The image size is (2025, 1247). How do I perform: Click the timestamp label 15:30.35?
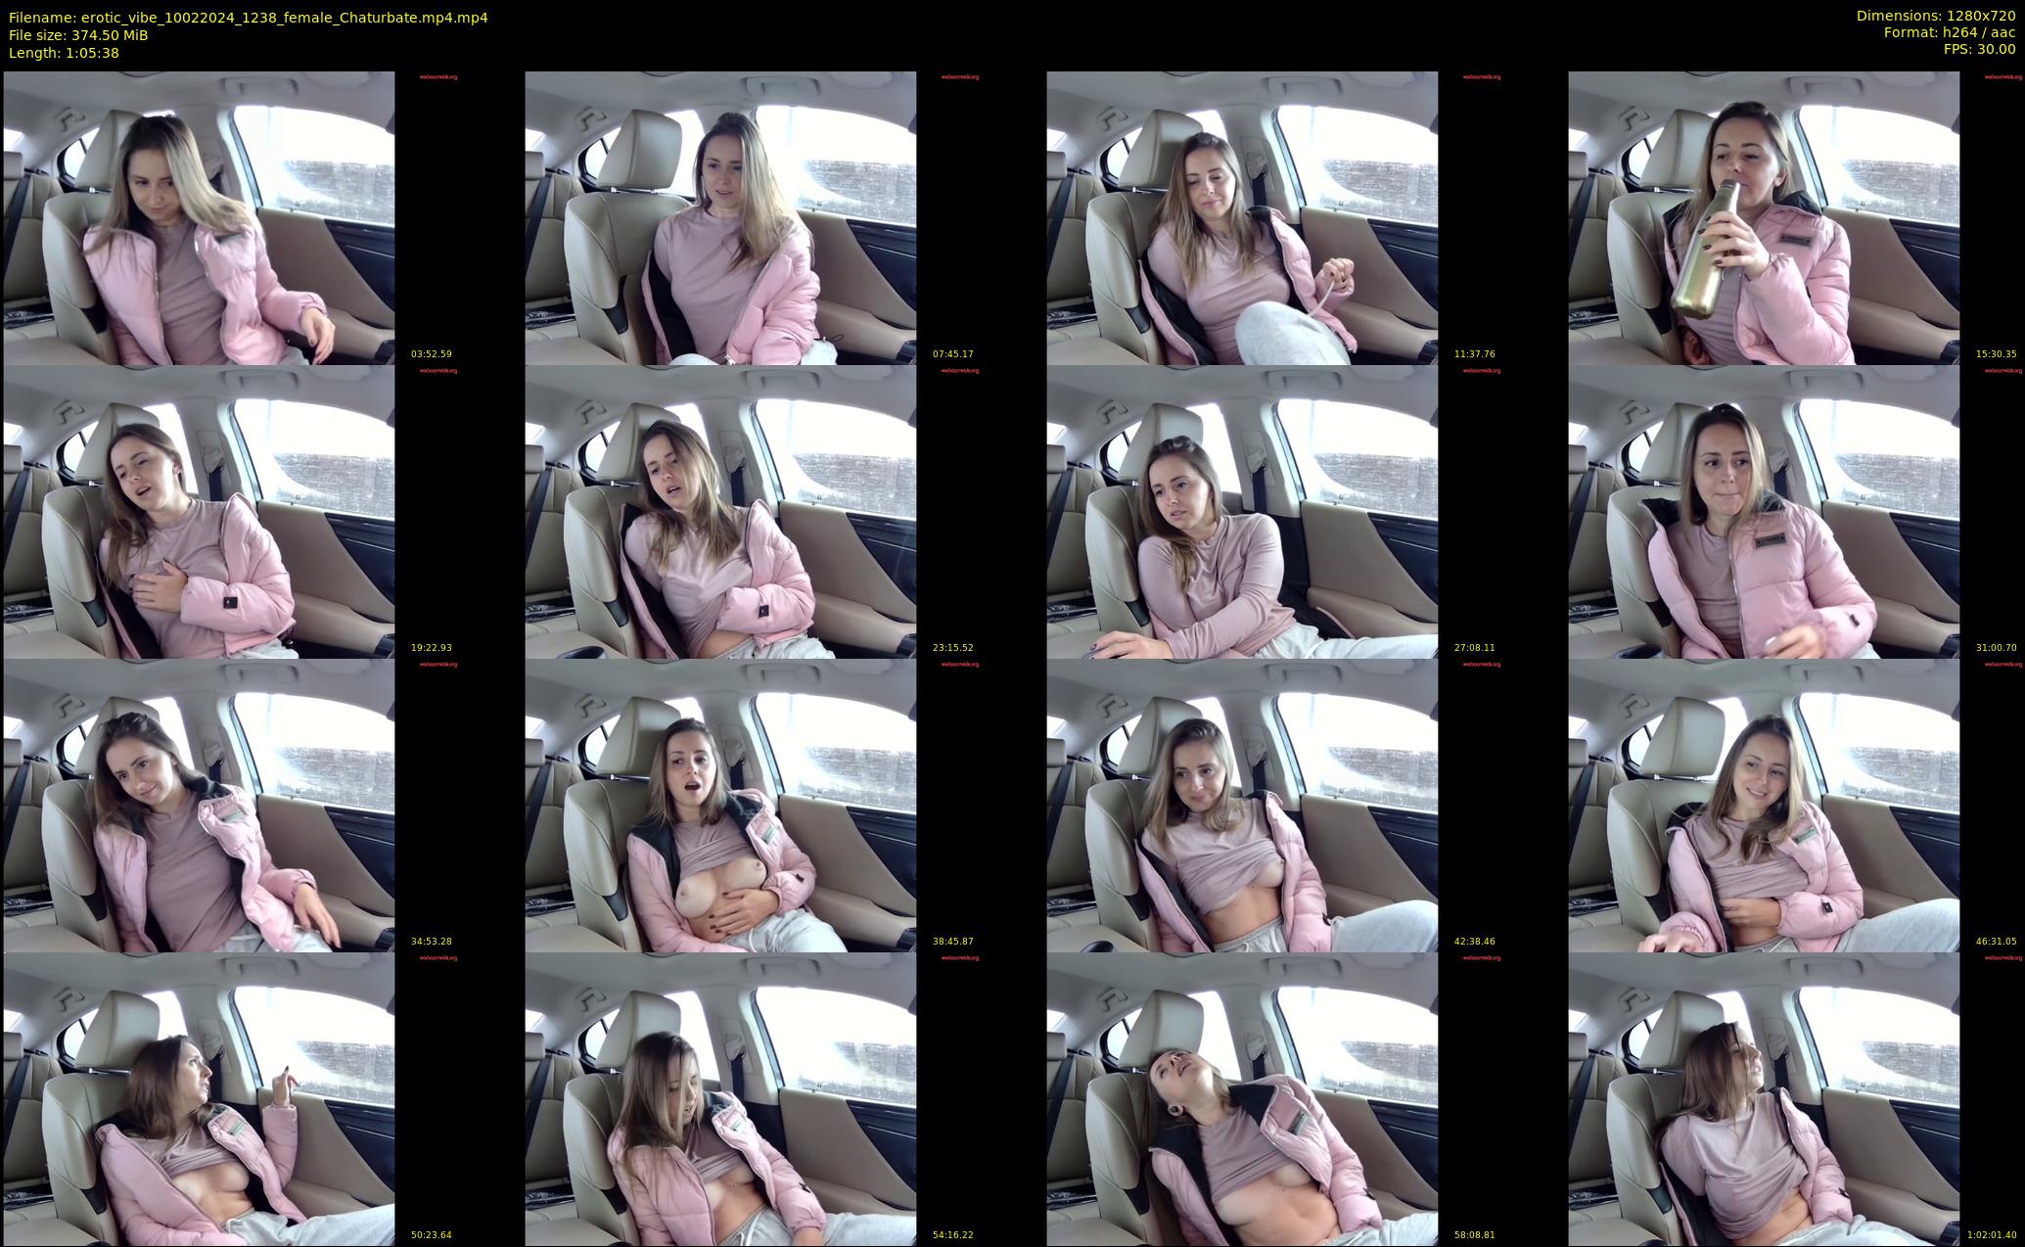point(1997,354)
